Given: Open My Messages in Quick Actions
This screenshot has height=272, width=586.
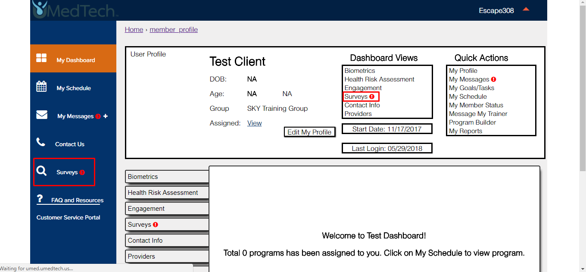Looking at the screenshot, I should (x=469, y=79).
